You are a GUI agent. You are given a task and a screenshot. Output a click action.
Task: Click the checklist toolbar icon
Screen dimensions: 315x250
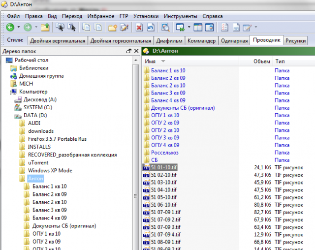point(224,27)
